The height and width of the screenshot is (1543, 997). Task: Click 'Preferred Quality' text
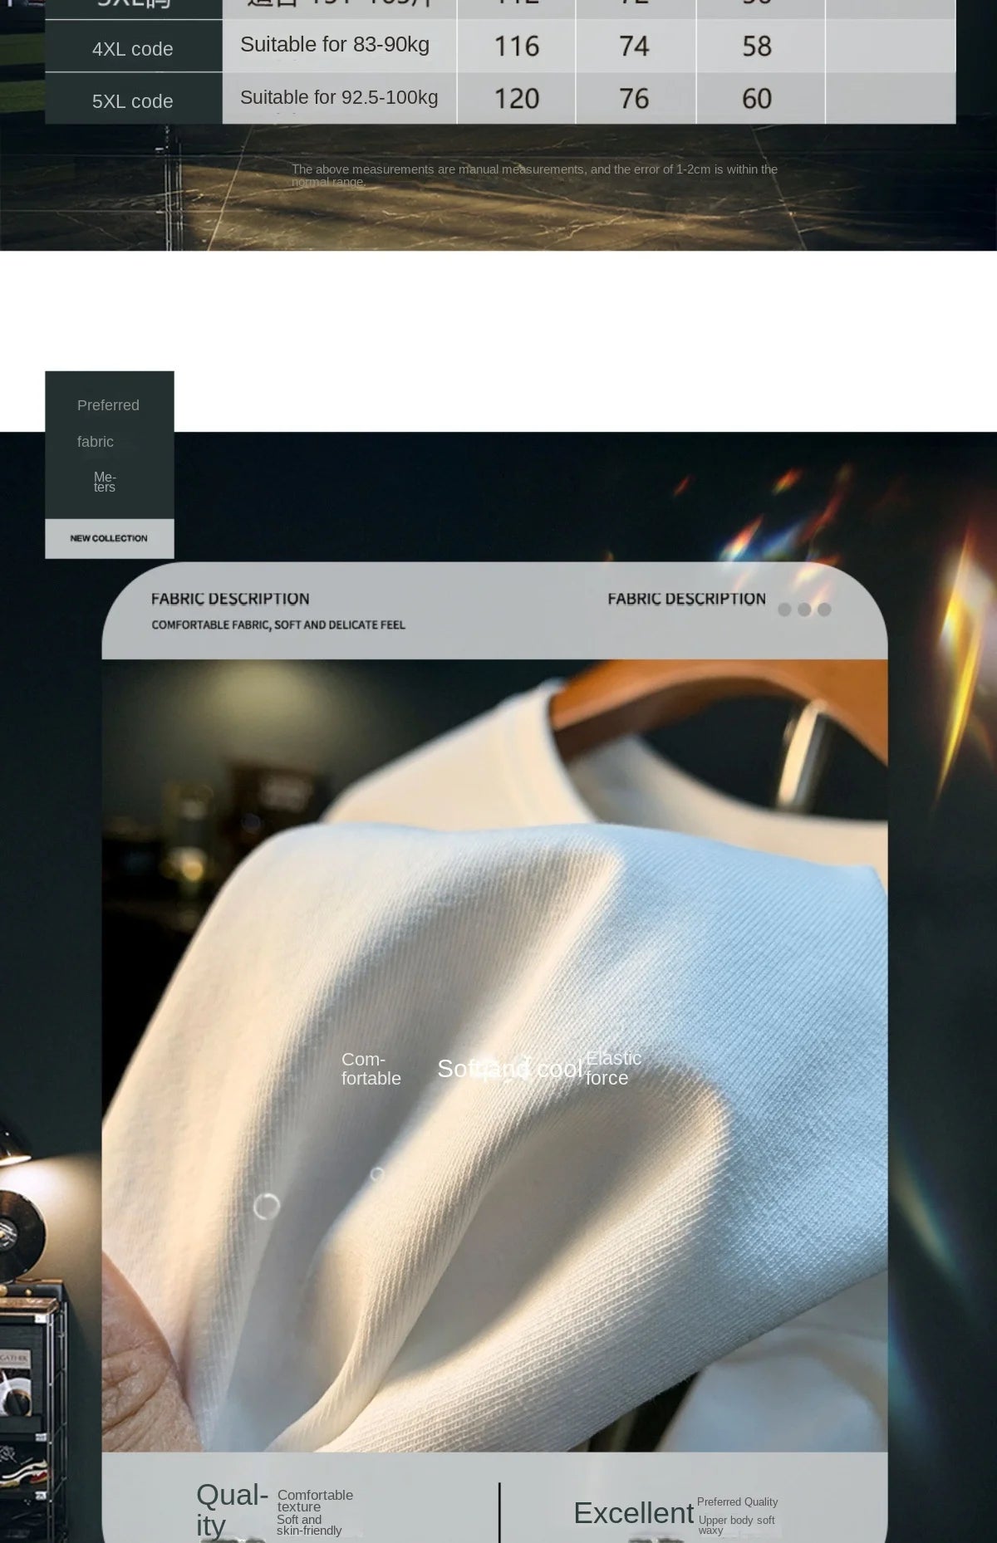point(737,1501)
